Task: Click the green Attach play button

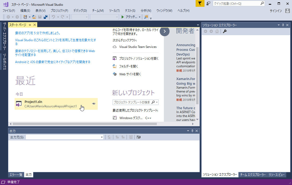Action: pyautogui.click(x=122, y=17)
